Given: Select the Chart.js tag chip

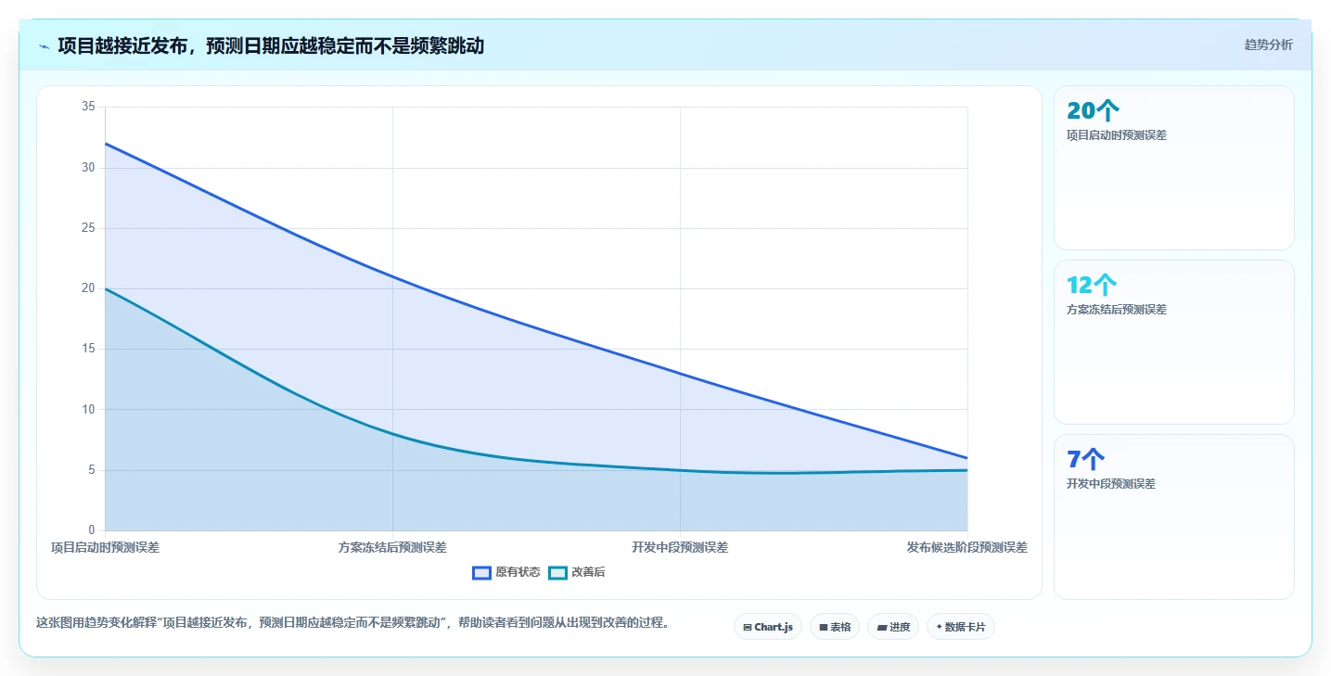Looking at the screenshot, I should [768, 627].
